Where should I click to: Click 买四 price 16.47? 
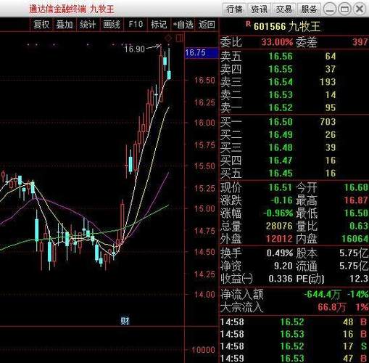pyautogui.click(x=281, y=160)
